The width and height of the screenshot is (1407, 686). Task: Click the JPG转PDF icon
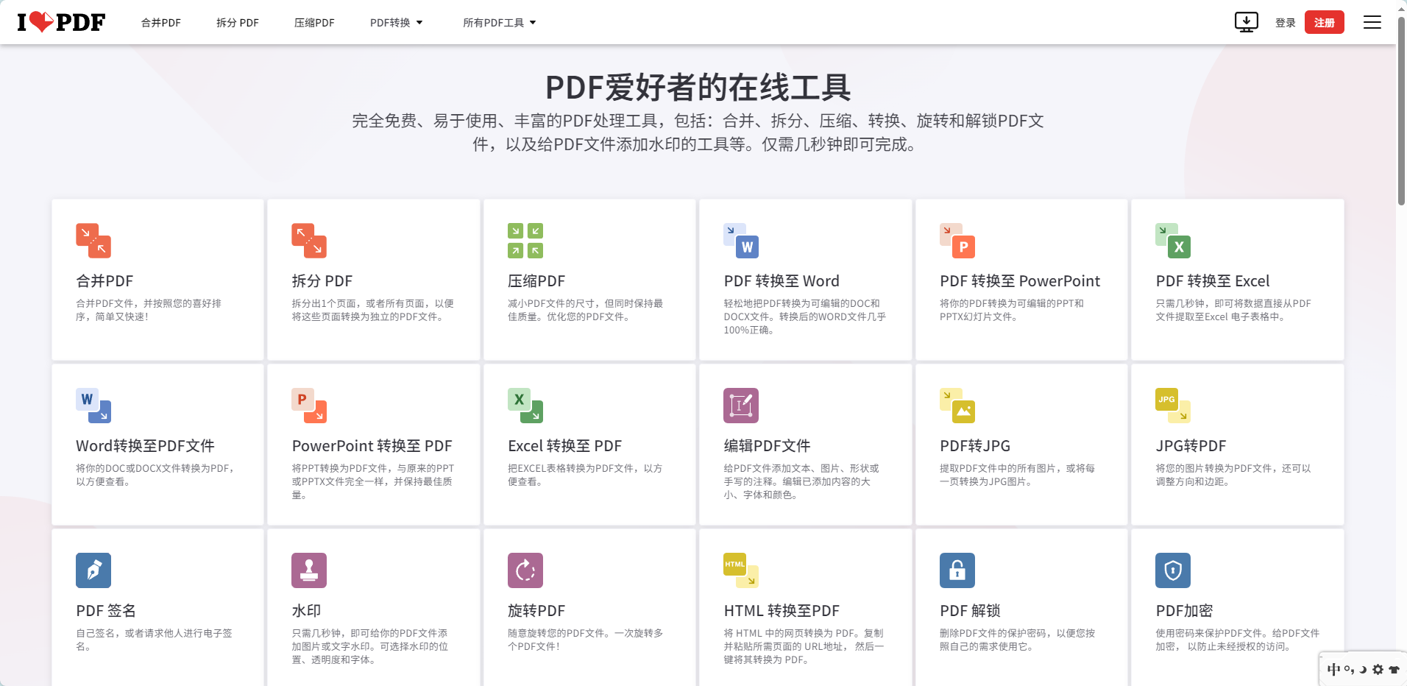point(1173,406)
